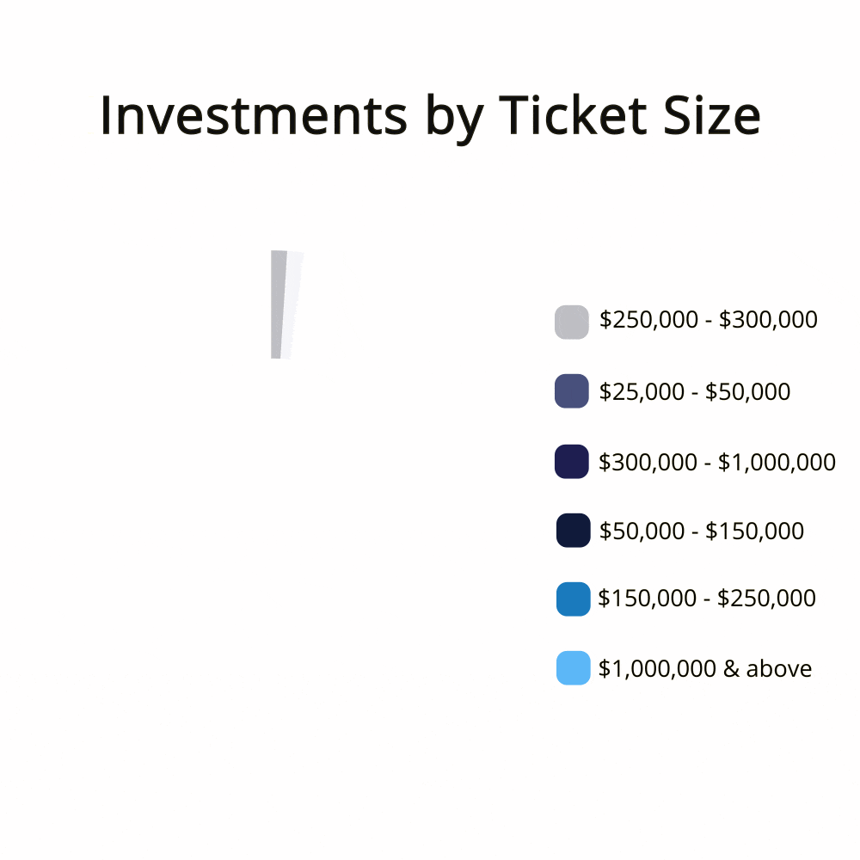Select the $50,000 - $150,000 legend label

(x=702, y=531)
